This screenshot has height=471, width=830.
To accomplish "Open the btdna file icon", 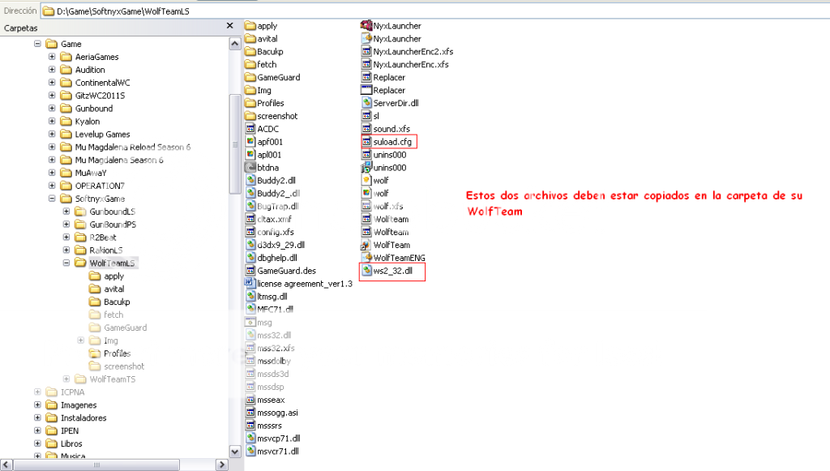I will pyautogui.click(x=250, y=168).
